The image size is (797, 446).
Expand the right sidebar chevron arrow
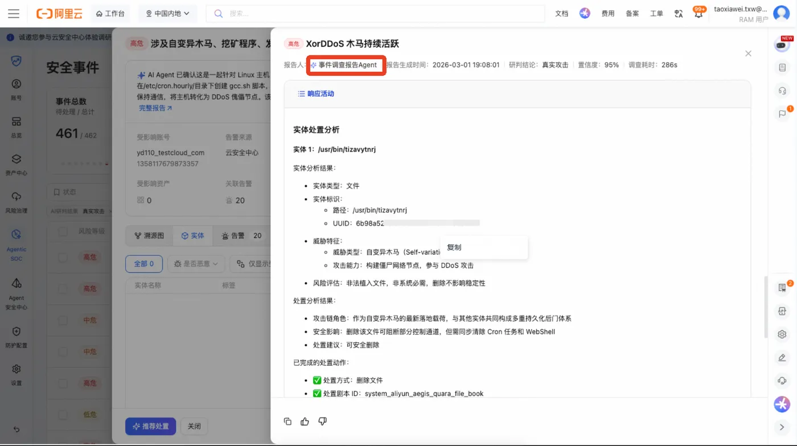(782, 427)
